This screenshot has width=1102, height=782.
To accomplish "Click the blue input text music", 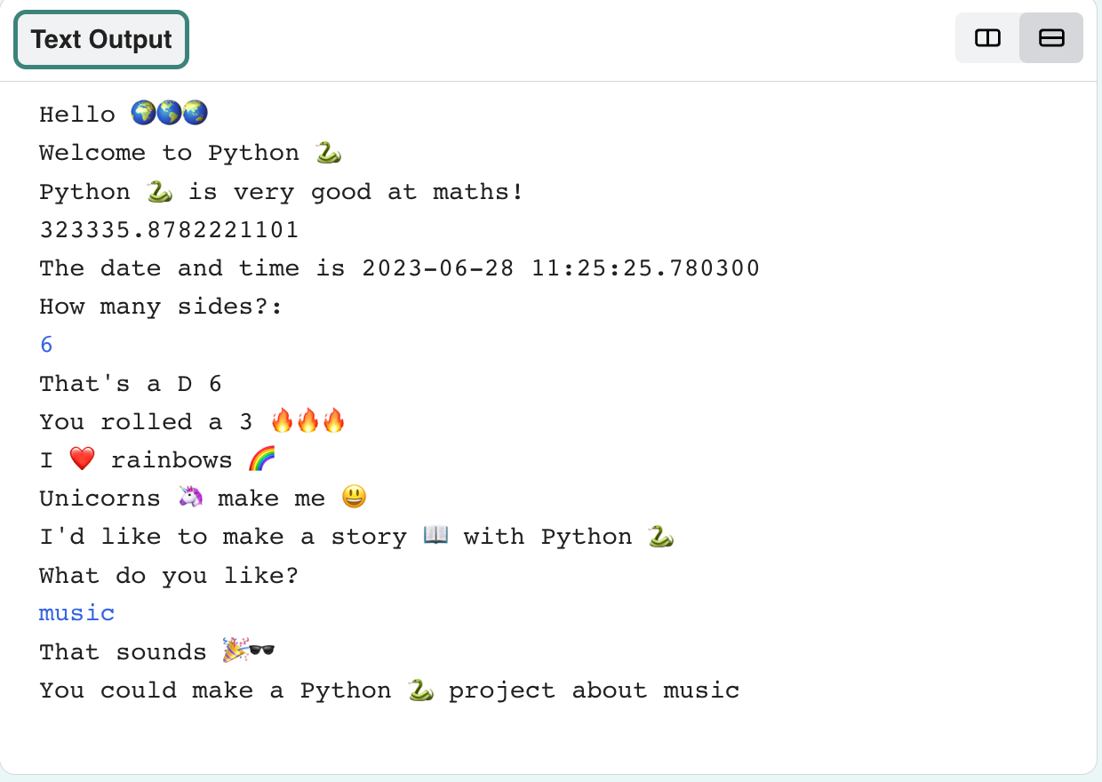I will (x=76, y=612).
